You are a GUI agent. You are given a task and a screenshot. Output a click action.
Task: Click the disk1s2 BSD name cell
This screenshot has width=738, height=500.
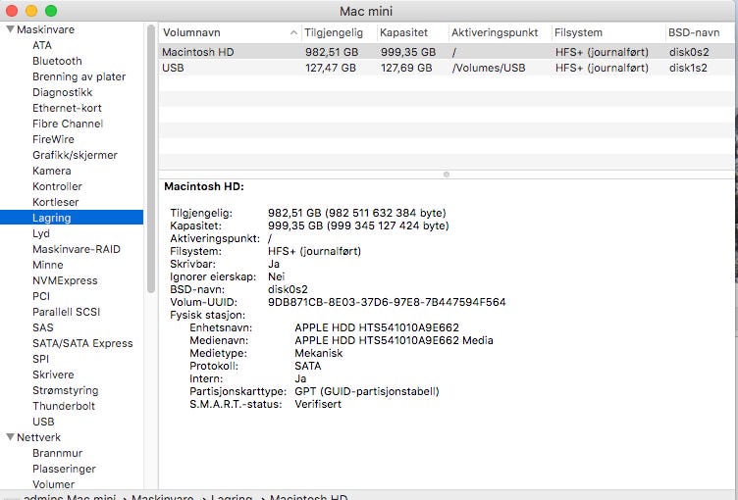click(x=688, y=68)
